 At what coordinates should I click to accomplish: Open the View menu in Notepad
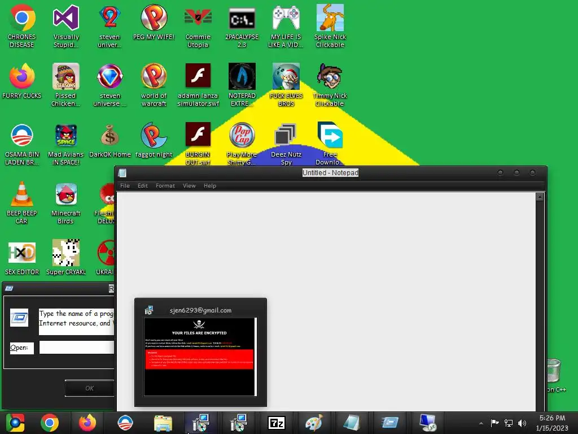tap(189, 185)
